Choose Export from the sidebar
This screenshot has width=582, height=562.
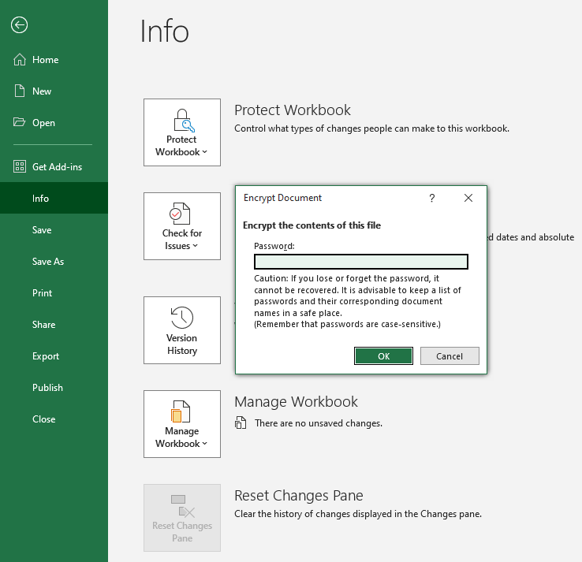tap(46, 356)
